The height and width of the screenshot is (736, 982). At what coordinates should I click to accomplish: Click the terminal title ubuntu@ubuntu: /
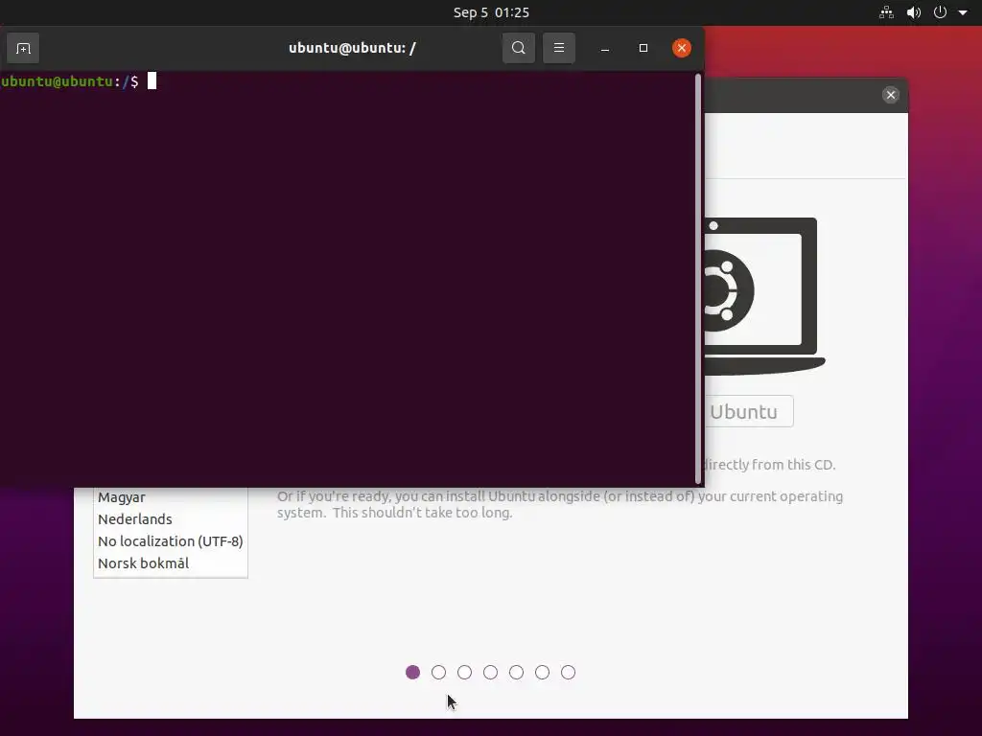352,48
